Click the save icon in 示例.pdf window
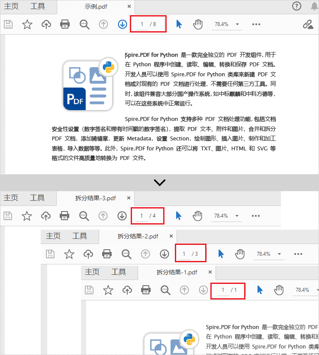This screenshot has width=319, height=355. (8, 24)
